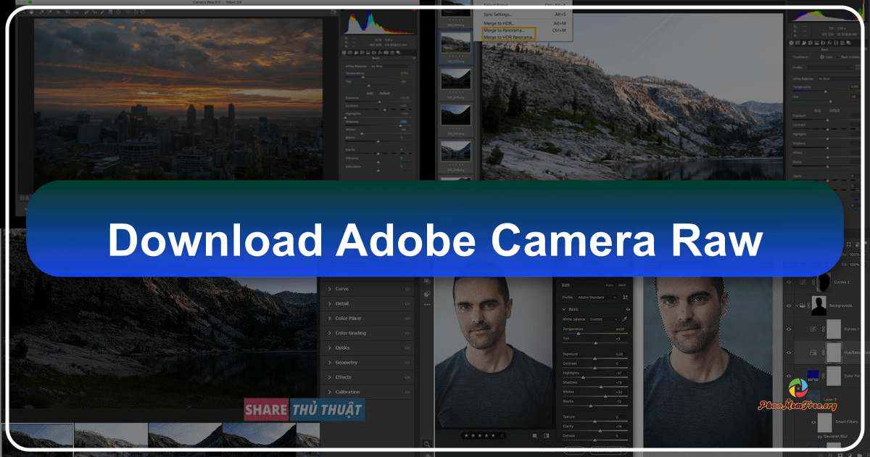
Task: Select the Color treatment radio button
Action: [x=822, y=57]
